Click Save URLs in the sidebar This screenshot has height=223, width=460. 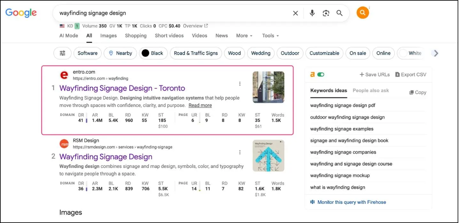click(375, 75)
